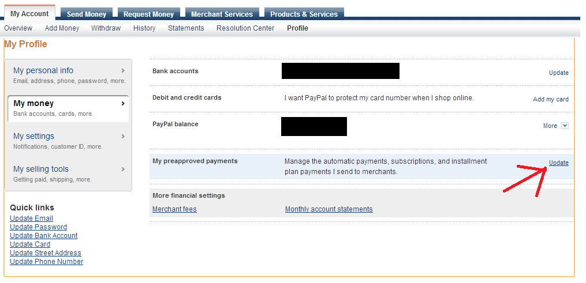Click the Add my card link
This screenshot has height=283, width=586.
[550, 100]
